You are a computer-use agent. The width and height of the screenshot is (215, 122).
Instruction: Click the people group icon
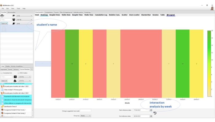point(14,20)
